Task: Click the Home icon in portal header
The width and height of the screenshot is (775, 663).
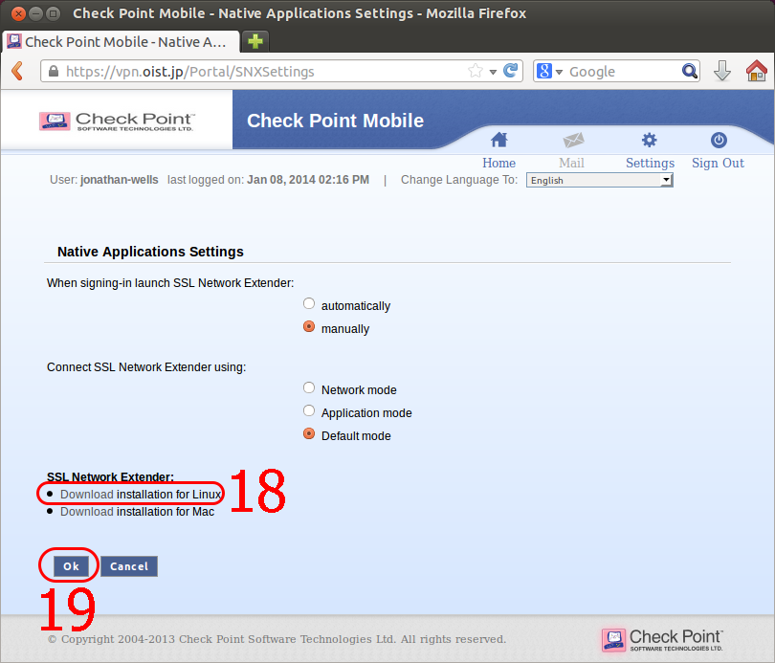Action: pos(498,141)
